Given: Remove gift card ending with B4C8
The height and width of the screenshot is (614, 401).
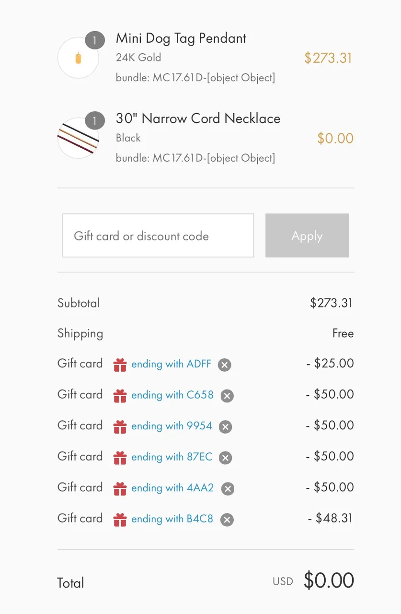Looking at the screenshot, I should tap(227, 520).
